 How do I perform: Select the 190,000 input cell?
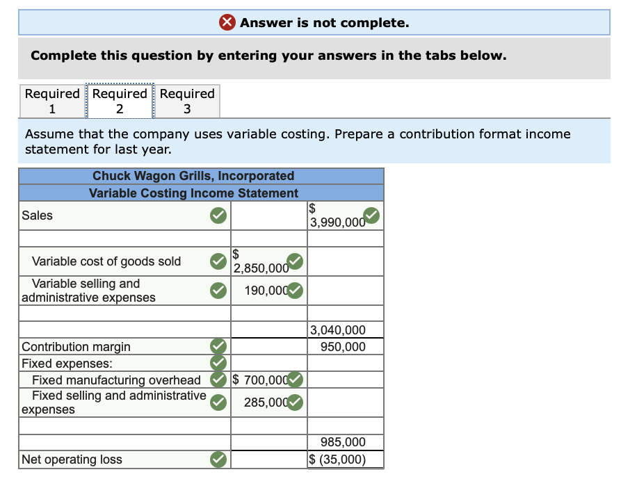pos(269,291)
